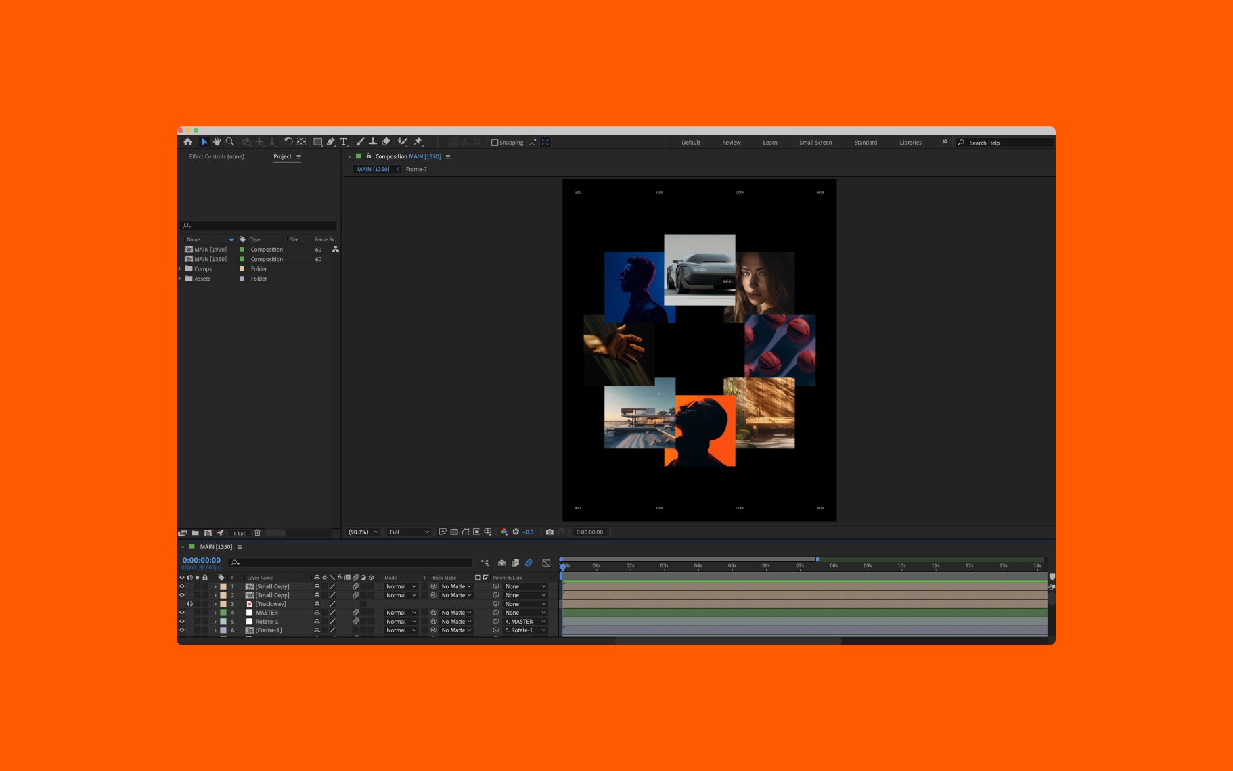Take snapshot with camera icon
The width and height of the screenshot is (1233, 771).
tap(550, 532)
